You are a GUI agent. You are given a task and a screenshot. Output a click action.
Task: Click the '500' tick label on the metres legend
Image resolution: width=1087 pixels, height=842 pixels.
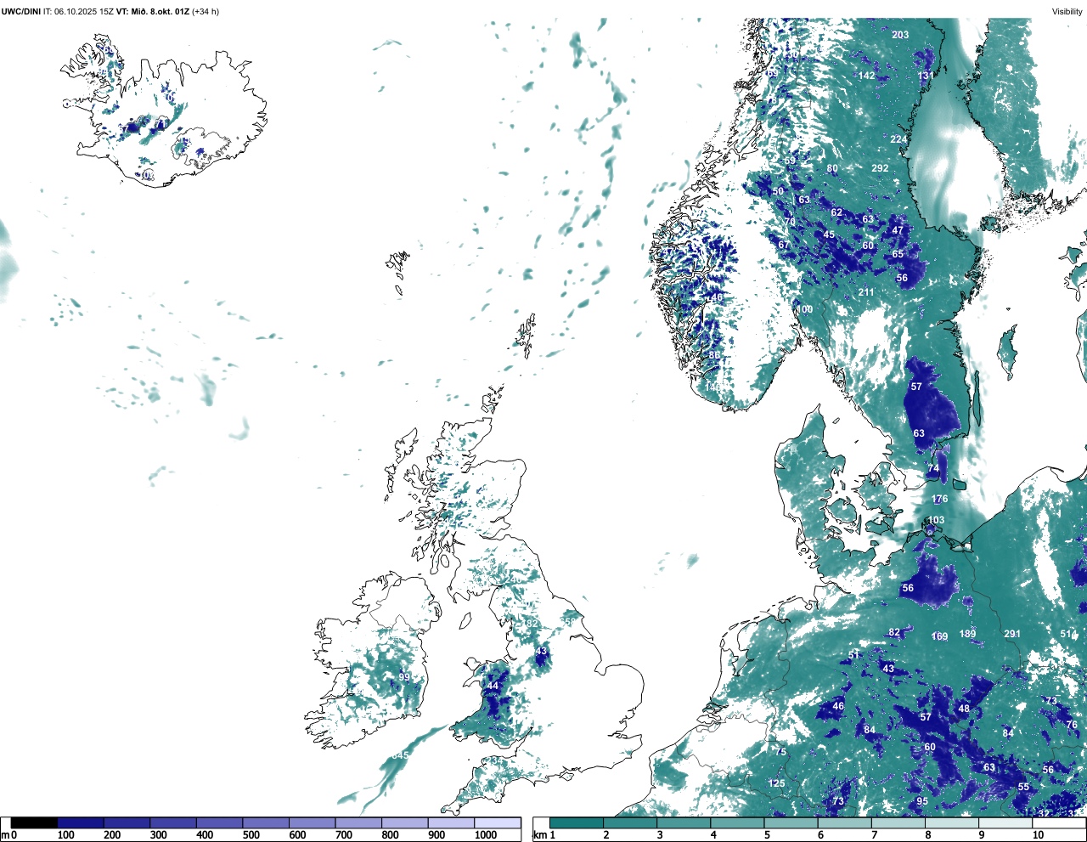(x=251, y=835)
